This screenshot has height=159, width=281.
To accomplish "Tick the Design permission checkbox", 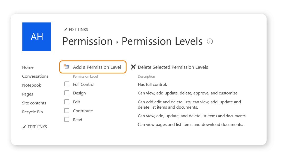I will point(67,93).
